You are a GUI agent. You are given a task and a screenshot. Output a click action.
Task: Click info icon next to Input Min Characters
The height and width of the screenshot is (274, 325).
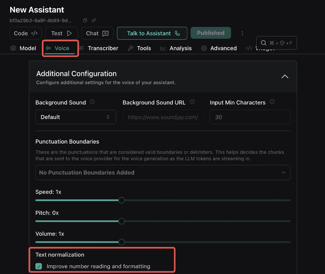pyautogui.click(x=272, y=102)
